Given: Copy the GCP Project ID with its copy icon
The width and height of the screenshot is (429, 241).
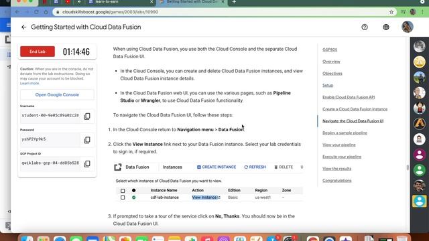Looking at the screenshot, I should pyautogui.click(x=87, y=163).
